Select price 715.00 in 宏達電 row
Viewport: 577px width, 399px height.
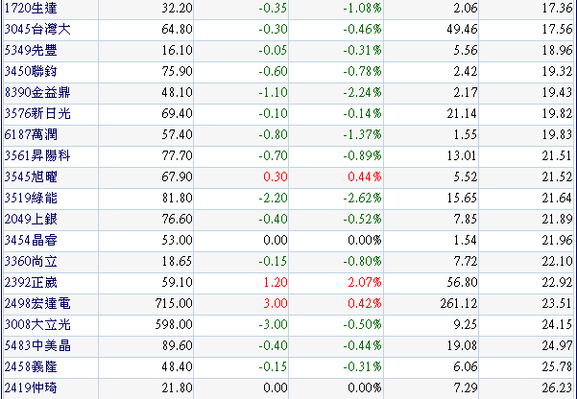point(174,303)
